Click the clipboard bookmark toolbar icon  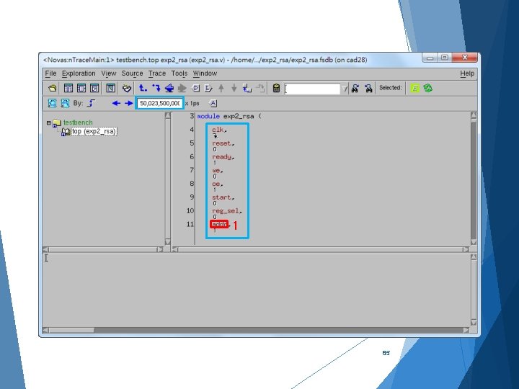click(x=276, y=89)
